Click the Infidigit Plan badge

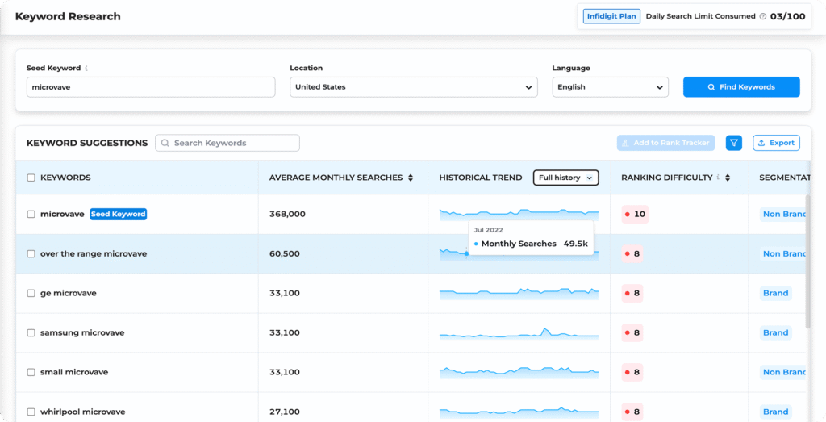pos(611,16)
